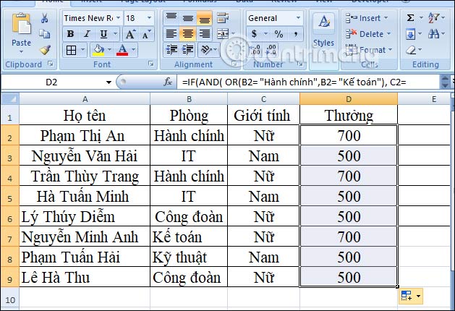The width and height of the screenshot is (455, 311).
Task: Select column D header
Action: tap(349, 99)
